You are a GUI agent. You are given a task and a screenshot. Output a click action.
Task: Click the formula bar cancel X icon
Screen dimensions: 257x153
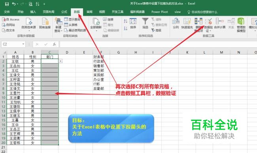(x=37, y=44)
